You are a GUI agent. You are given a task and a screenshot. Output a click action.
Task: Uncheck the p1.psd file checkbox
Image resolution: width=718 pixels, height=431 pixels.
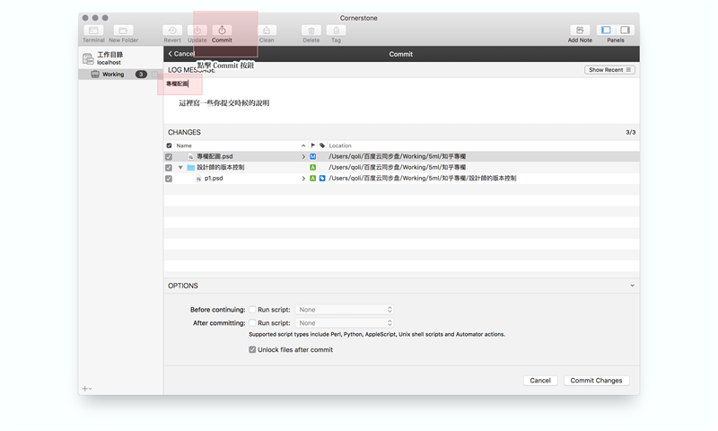169,179
